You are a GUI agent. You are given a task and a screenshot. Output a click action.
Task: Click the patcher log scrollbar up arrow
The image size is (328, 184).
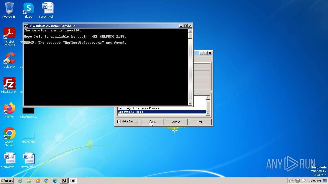[208, 98]
